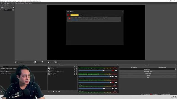
Task: Open Filters for the selected source
Action: [44, 62]
